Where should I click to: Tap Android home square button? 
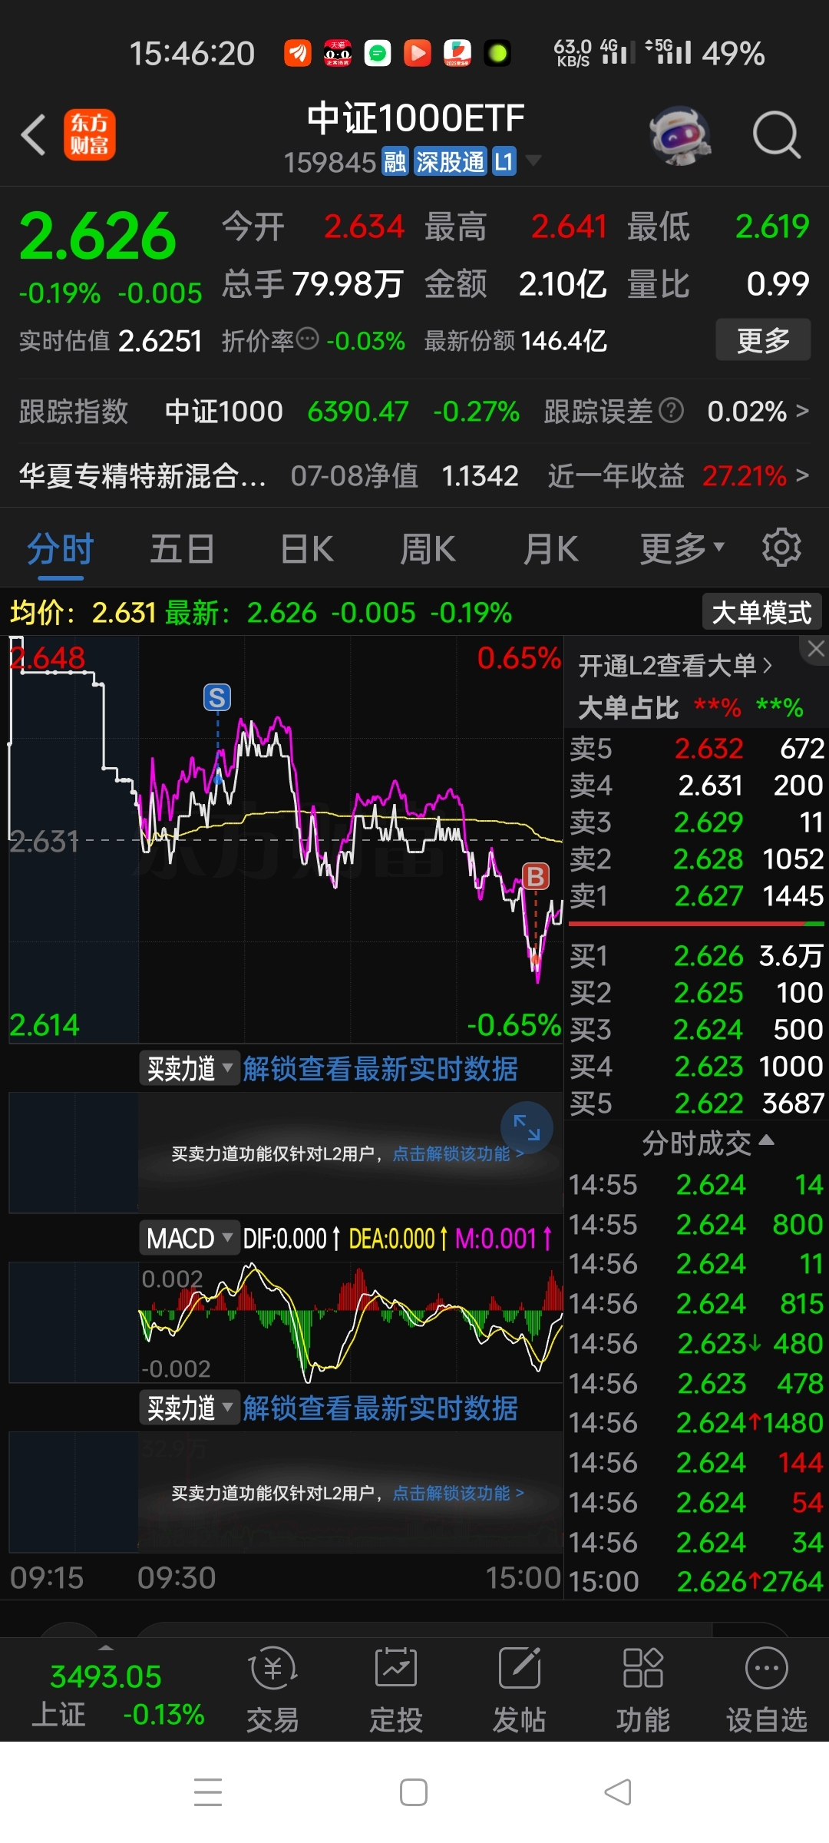point(414,1792)
